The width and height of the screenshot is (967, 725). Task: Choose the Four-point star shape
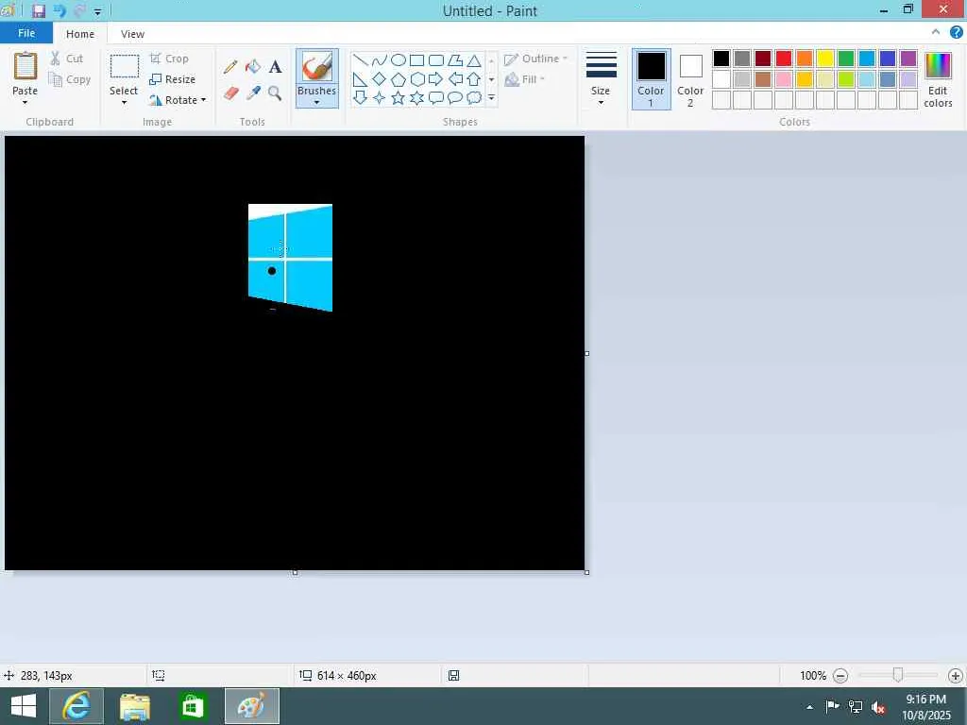(x=380, y=97)
